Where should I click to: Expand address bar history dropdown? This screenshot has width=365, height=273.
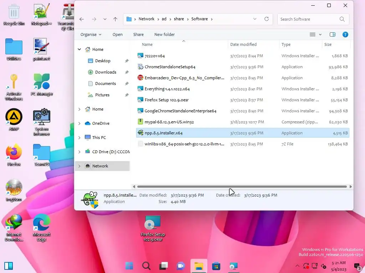tap(255, 19)
